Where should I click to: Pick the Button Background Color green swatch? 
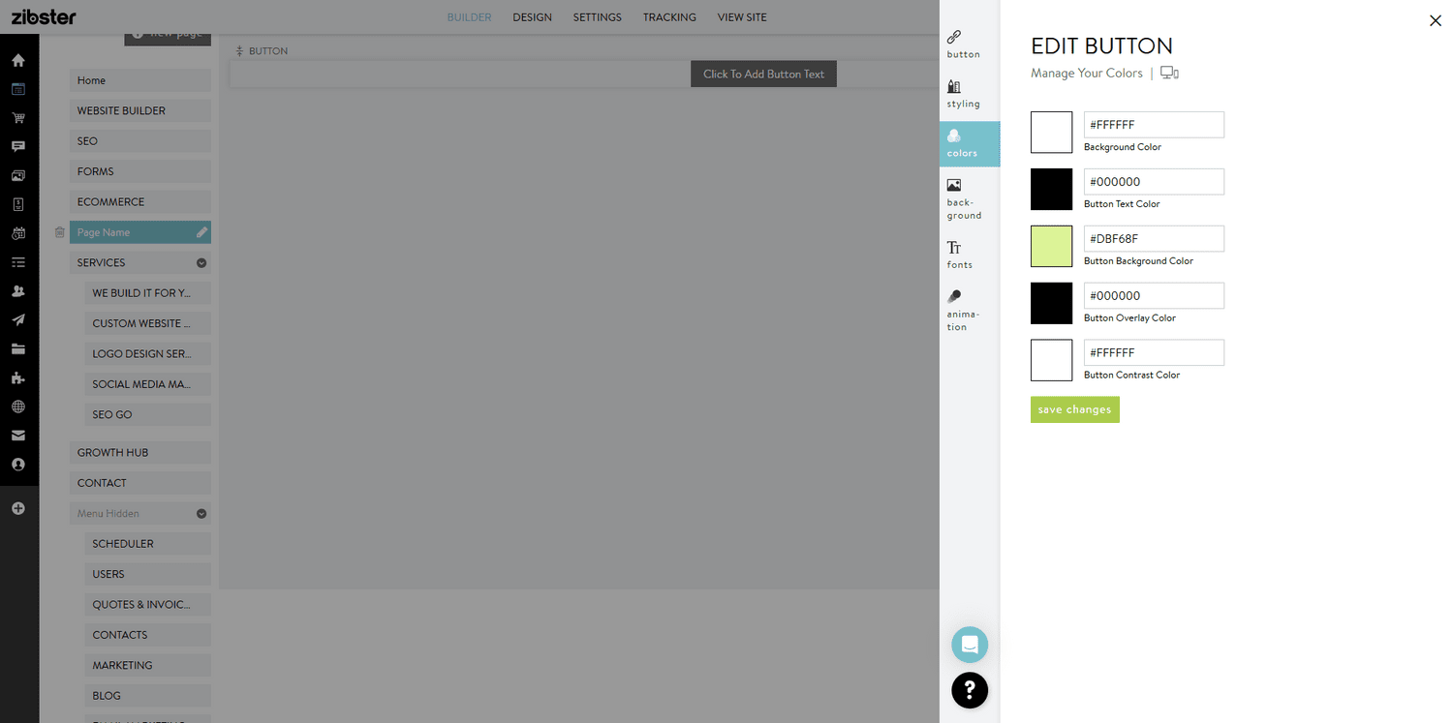[x=1051, y=246]
